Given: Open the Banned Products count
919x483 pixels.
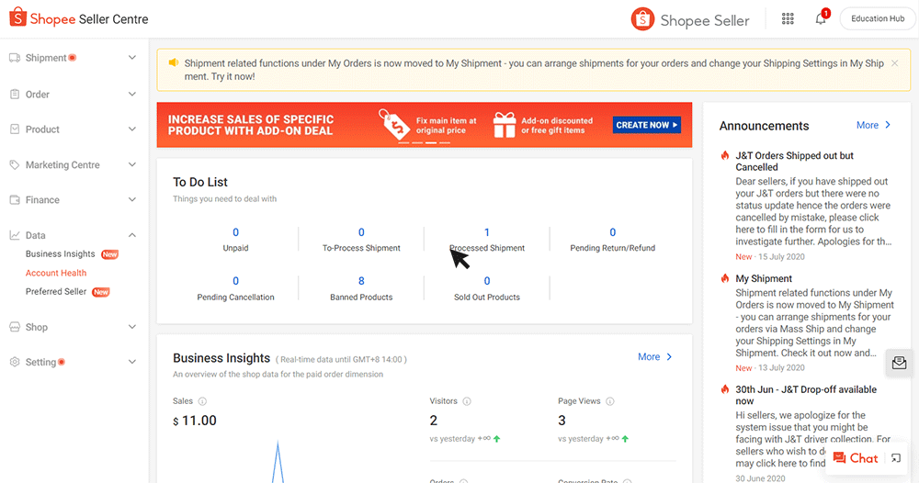Looking at the screenshot, I should (361, 281).
